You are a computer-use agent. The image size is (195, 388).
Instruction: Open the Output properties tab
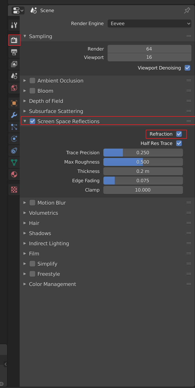14,52
